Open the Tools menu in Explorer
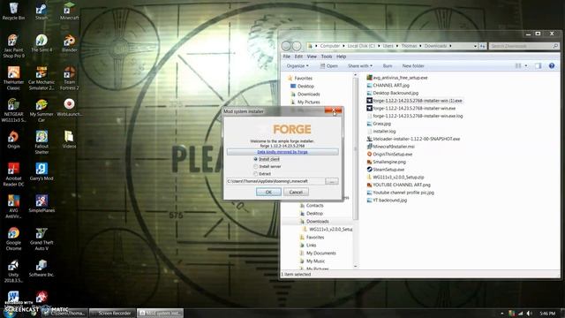Image resolution: width=565 pixels, height=318 pixels. (x=327, y=57)
